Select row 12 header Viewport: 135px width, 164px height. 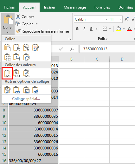click(4, 135)
